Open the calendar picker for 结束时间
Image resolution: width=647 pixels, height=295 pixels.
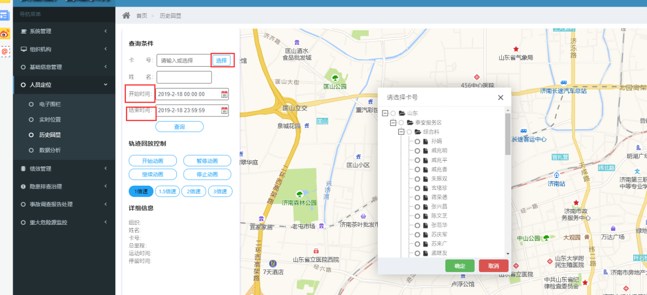[224, 110]
